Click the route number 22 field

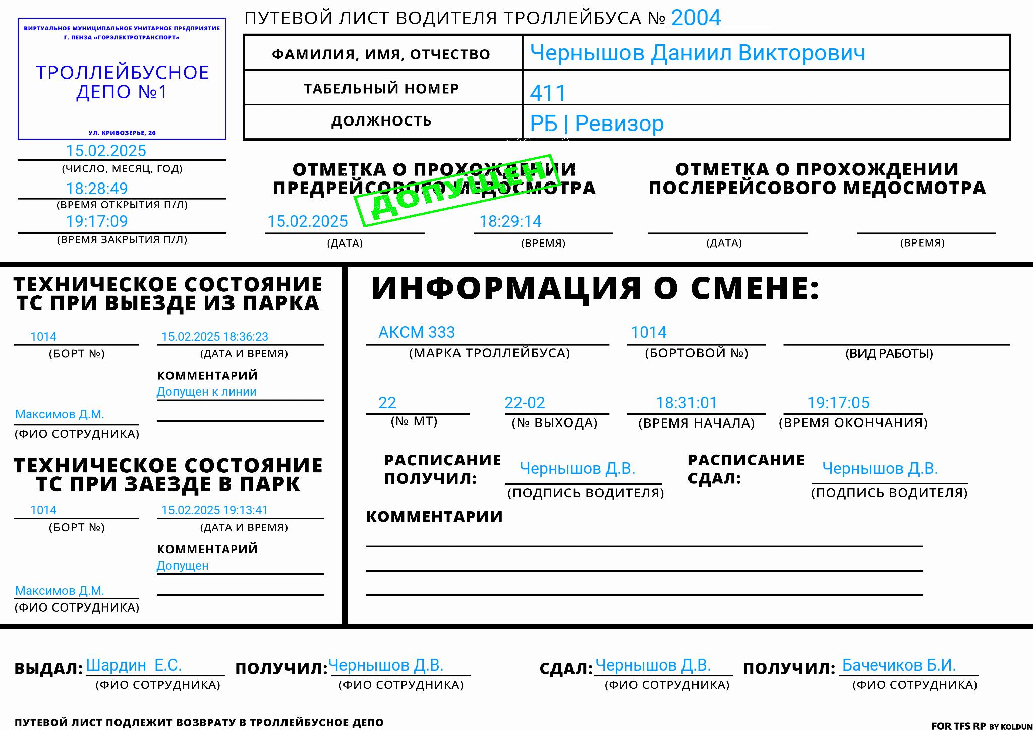pos(387,403)
